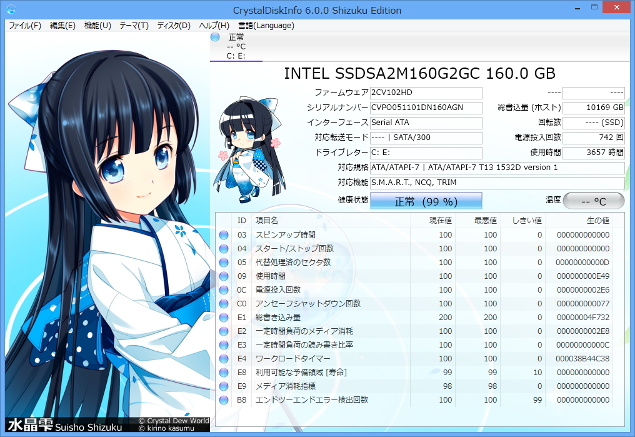Click status indicator for 電源投入回数 row

(x=223, y=289)
